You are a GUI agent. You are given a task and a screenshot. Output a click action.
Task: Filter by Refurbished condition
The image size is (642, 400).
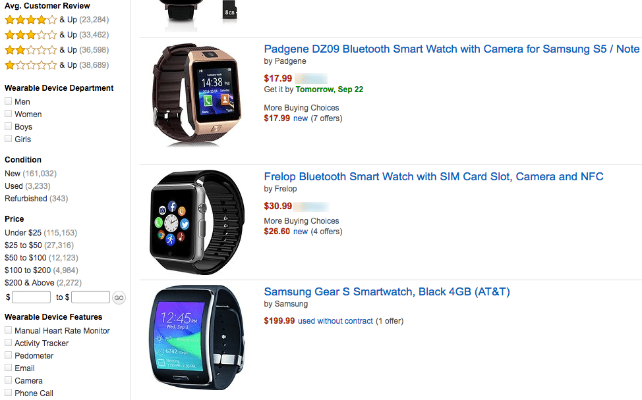coord(36,199)
